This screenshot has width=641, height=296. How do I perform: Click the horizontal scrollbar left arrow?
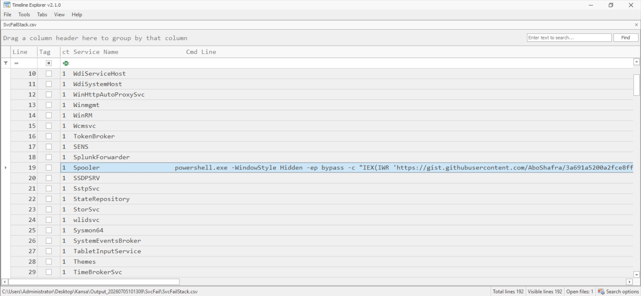click(x=5, y=282)
